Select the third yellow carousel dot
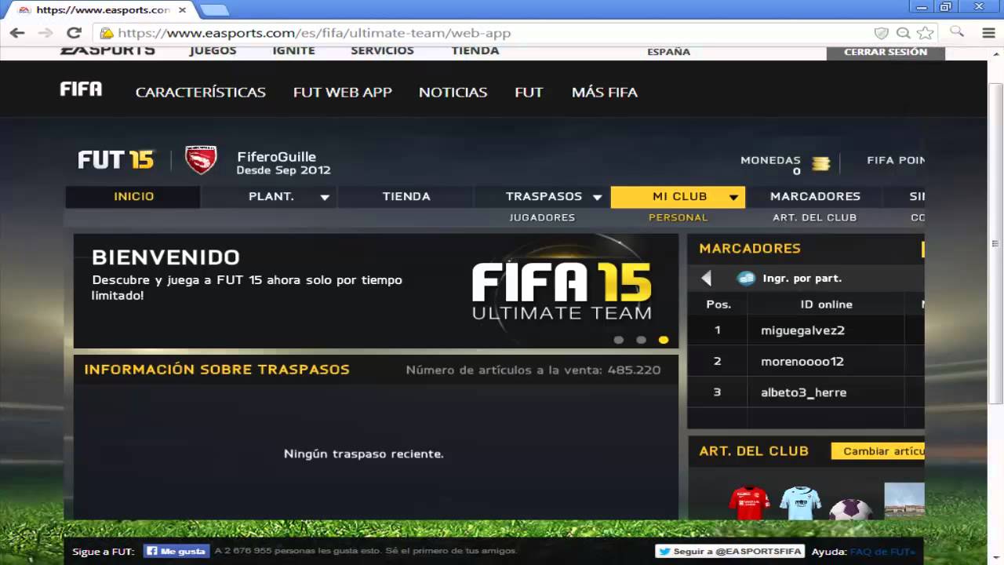1004x565 pixels. (664, 340)
